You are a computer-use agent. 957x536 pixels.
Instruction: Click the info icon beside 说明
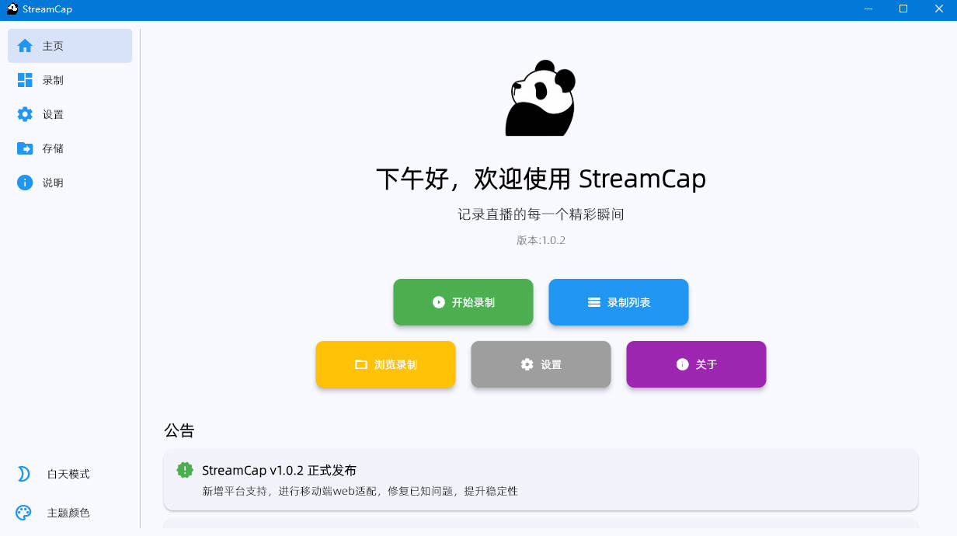(x=25, y=183)
